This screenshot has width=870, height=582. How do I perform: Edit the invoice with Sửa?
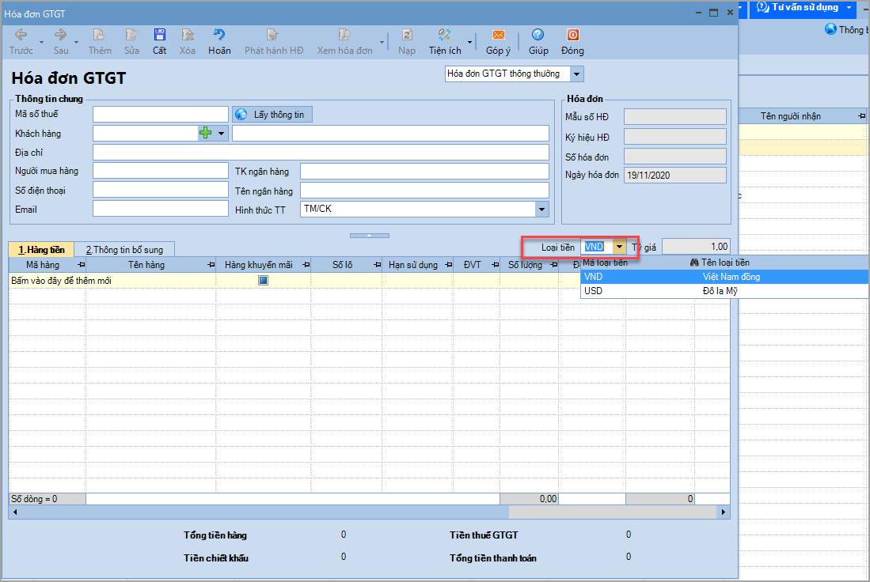click(131, 42)
